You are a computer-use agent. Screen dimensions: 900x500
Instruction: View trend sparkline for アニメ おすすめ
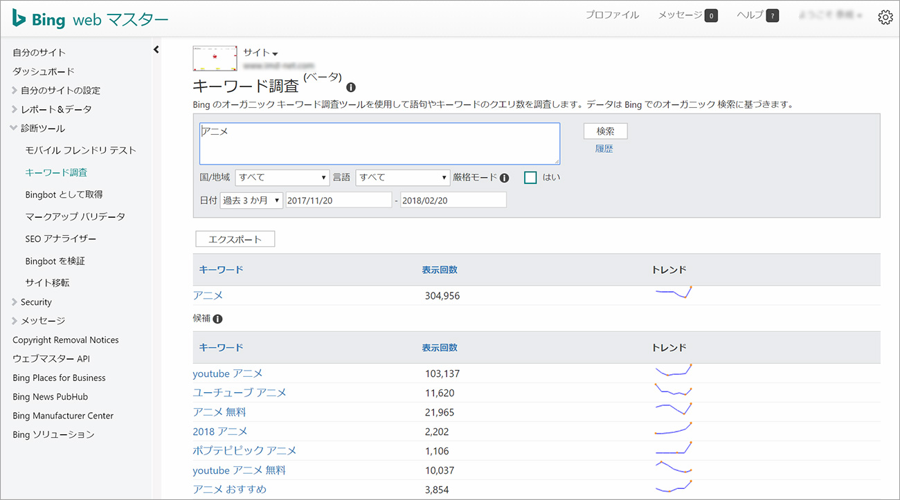point(674,487)
